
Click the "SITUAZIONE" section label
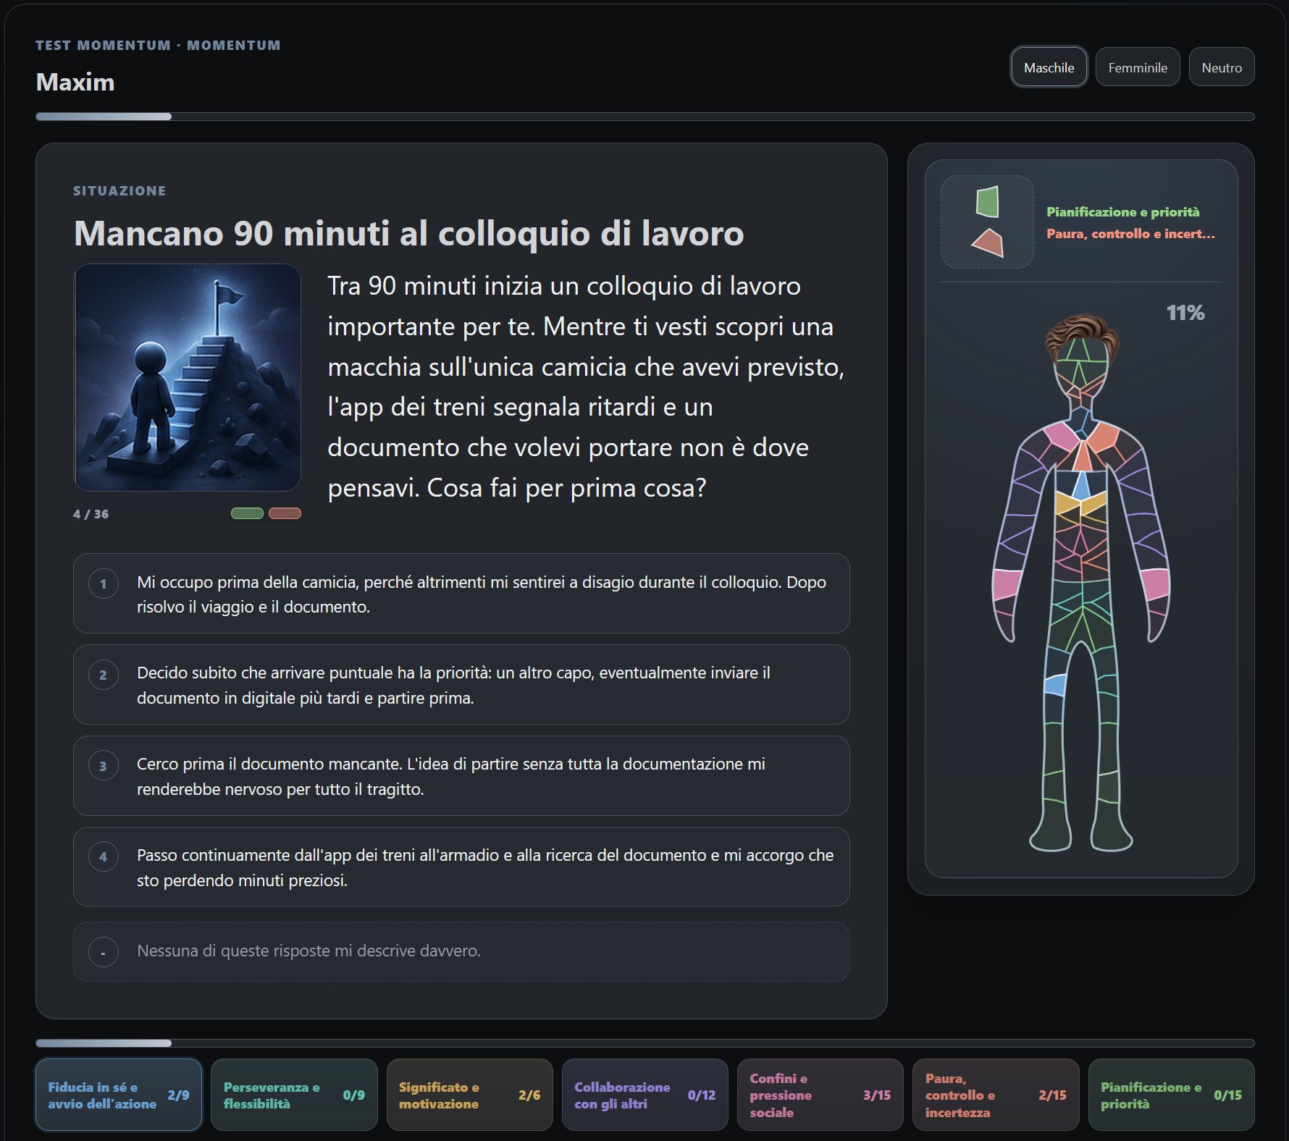click(119, 191)
